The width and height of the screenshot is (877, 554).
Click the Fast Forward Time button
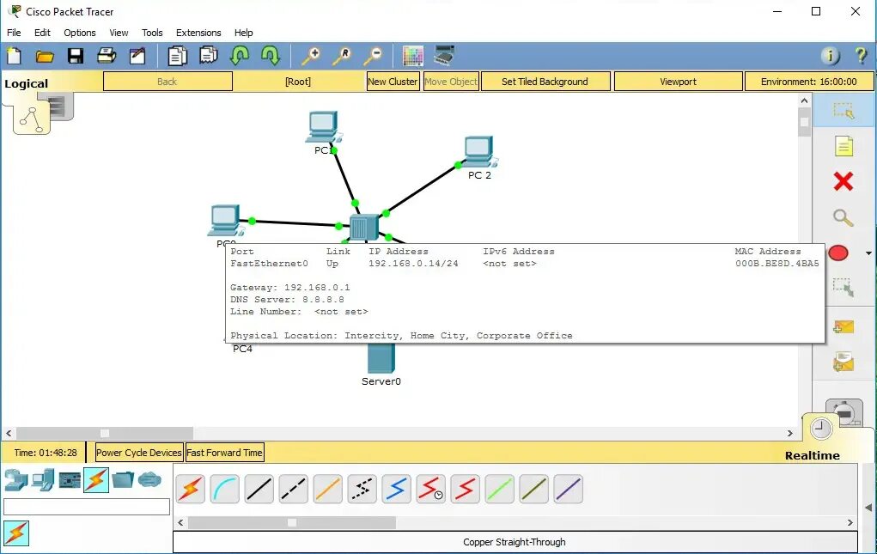point(224,453)
